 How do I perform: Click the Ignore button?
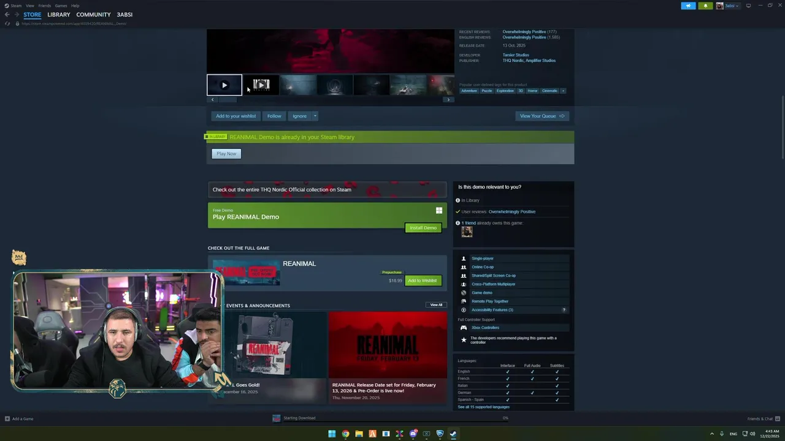coord(299,116)
